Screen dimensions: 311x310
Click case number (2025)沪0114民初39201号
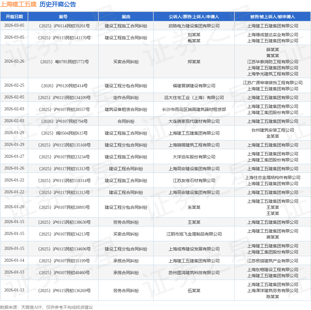coord(64,26)
